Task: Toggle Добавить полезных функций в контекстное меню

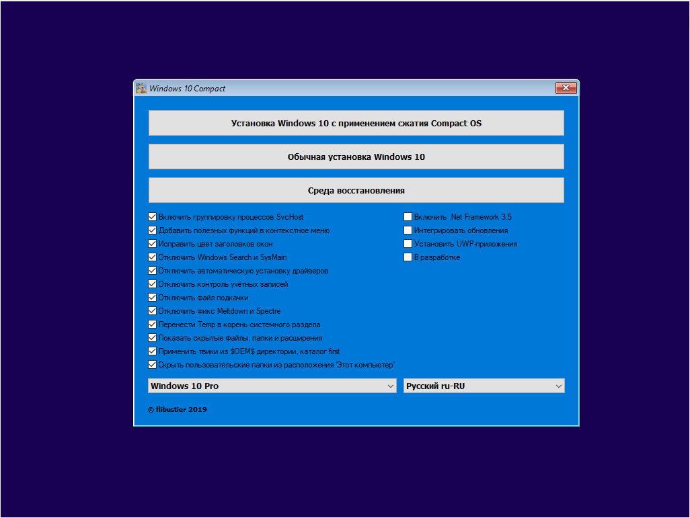Action: (x=152, y=230)
